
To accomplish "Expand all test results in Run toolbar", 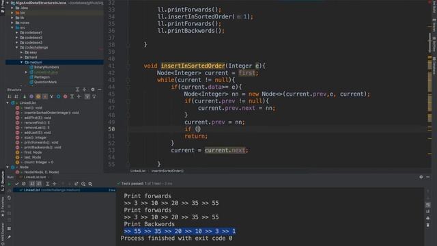I will coord(48,184).
